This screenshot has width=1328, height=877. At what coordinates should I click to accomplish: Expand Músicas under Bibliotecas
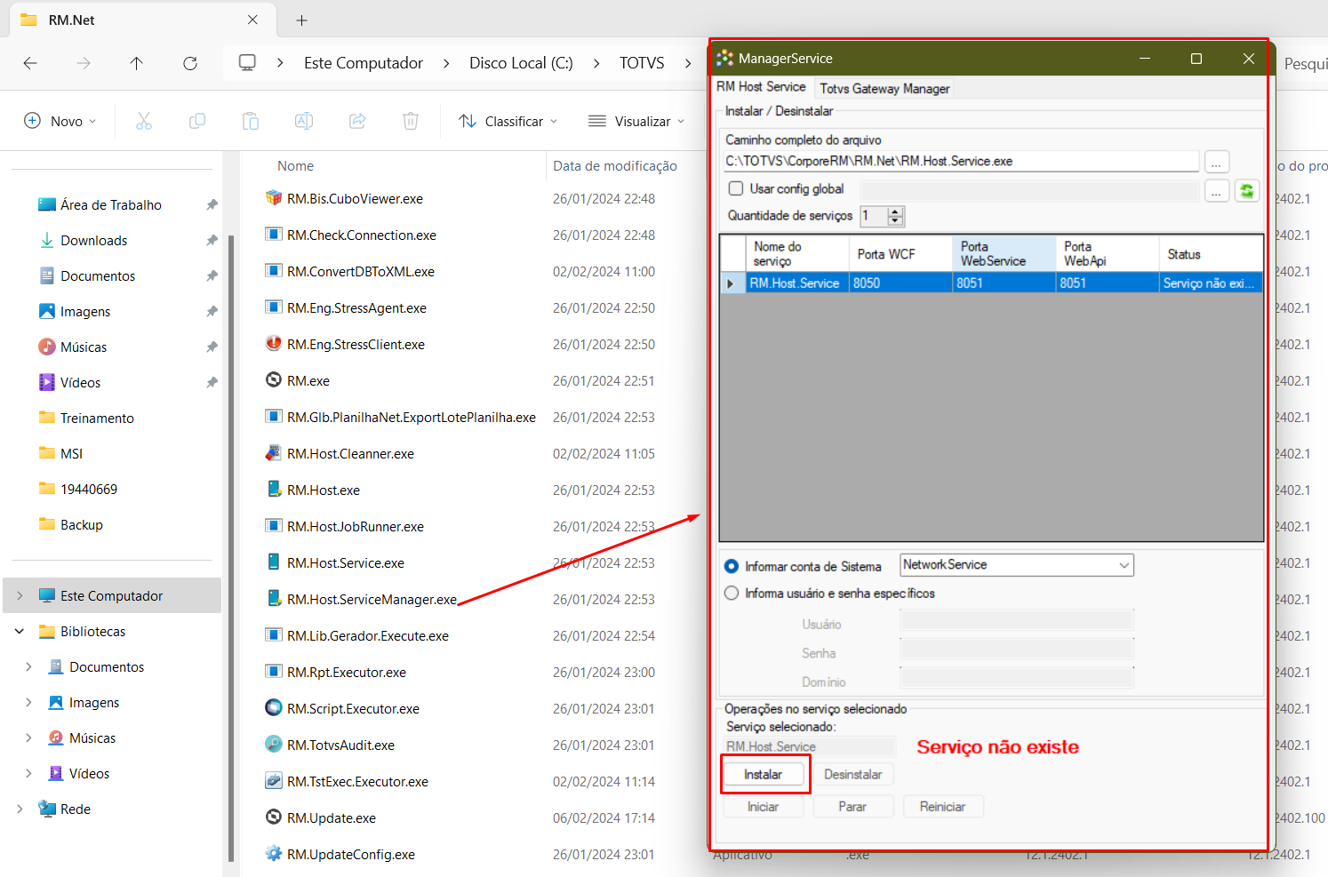click(x=28, y=737)
